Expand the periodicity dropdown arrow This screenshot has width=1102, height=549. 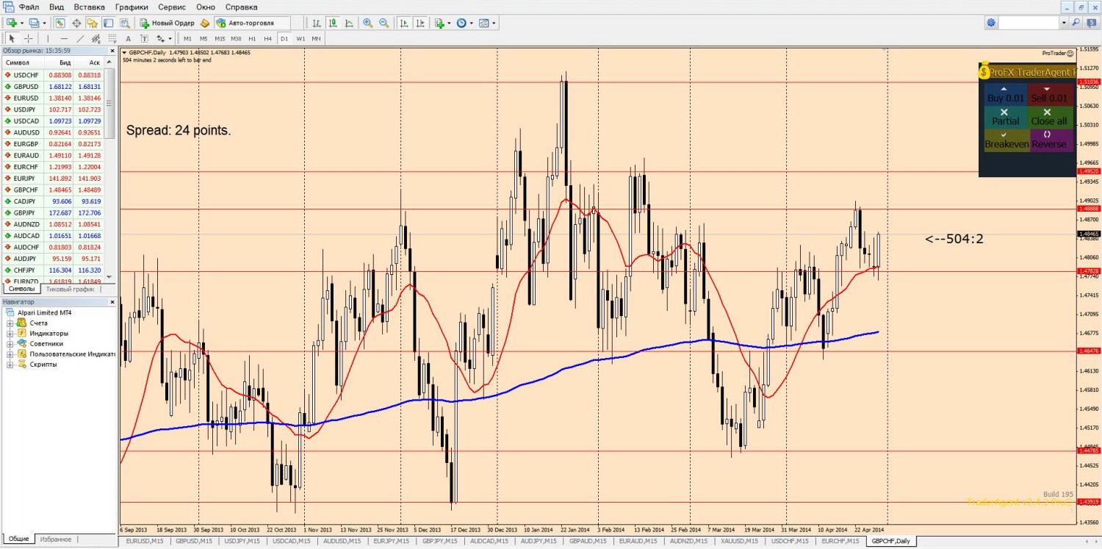472,23
